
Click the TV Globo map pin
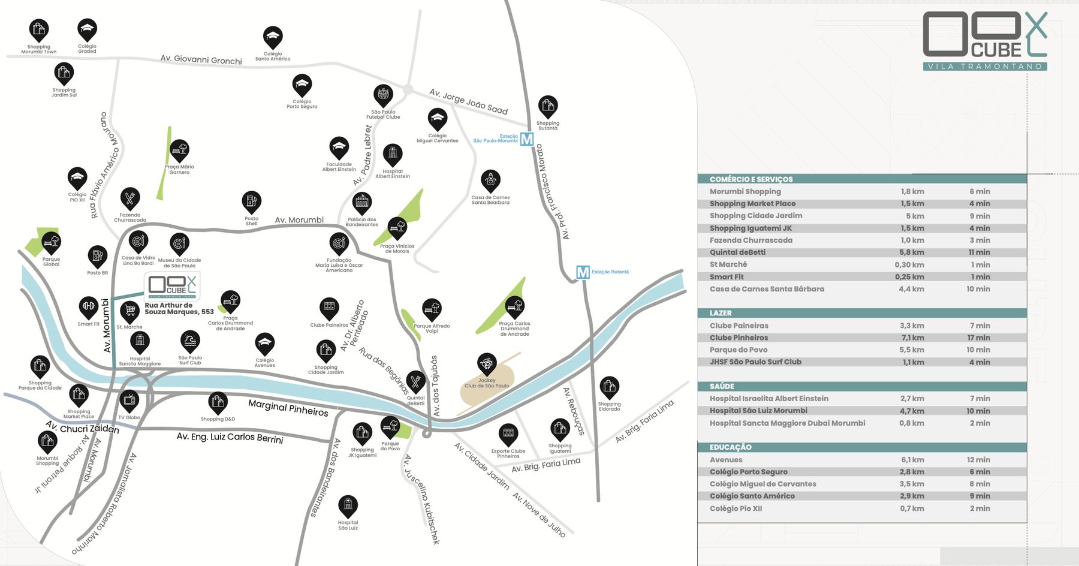click(x=129, y=401)
